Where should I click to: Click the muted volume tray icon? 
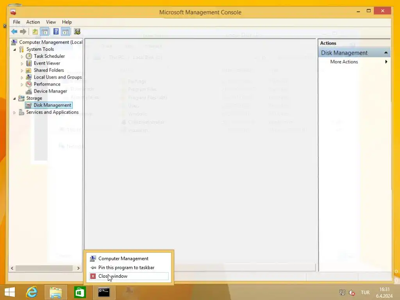pos(352,293)
